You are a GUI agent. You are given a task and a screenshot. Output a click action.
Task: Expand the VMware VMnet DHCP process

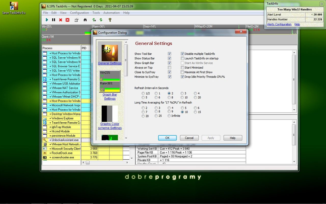click(50, 97)
